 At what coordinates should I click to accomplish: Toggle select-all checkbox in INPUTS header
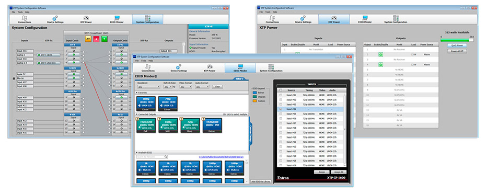tap(281, 90)
